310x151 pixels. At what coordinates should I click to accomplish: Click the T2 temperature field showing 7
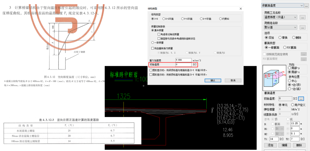(295, 139)
